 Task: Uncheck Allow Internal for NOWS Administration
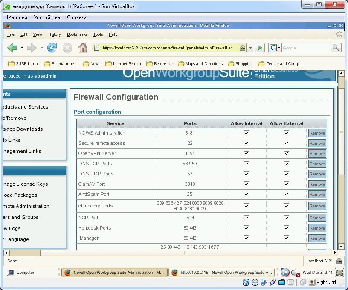246,133
